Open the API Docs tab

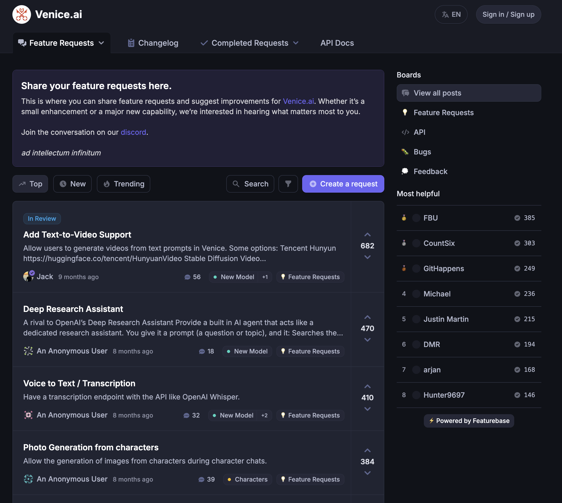click(x=337, y=43)
